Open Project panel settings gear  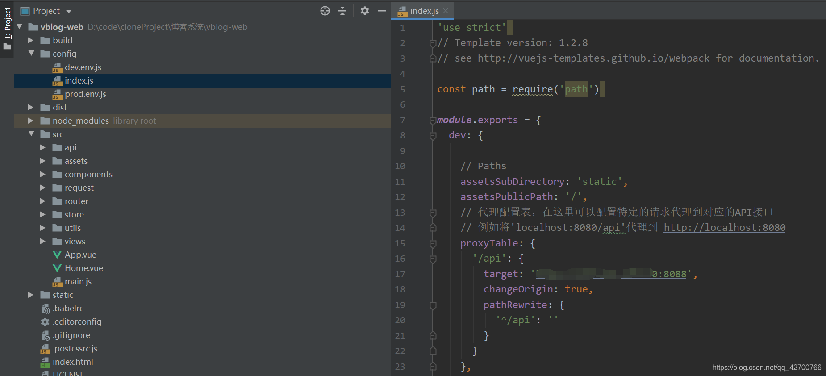pyautogui.click(x=365, y=11)
